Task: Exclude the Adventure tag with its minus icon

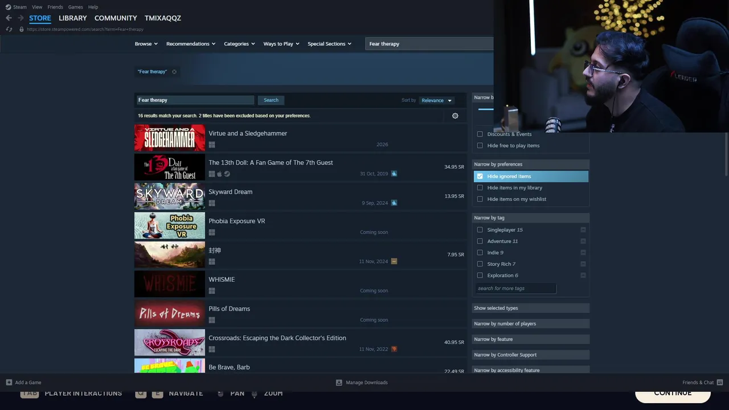Action: (583, 241)
